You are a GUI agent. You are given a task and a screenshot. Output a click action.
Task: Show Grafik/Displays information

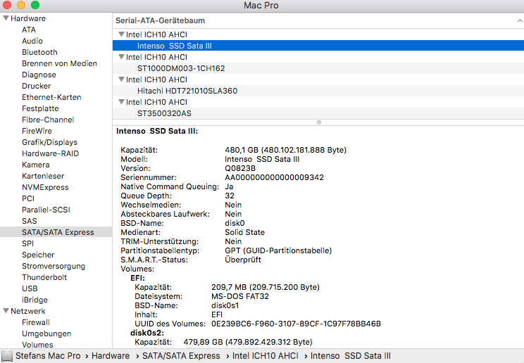[49, 142]
